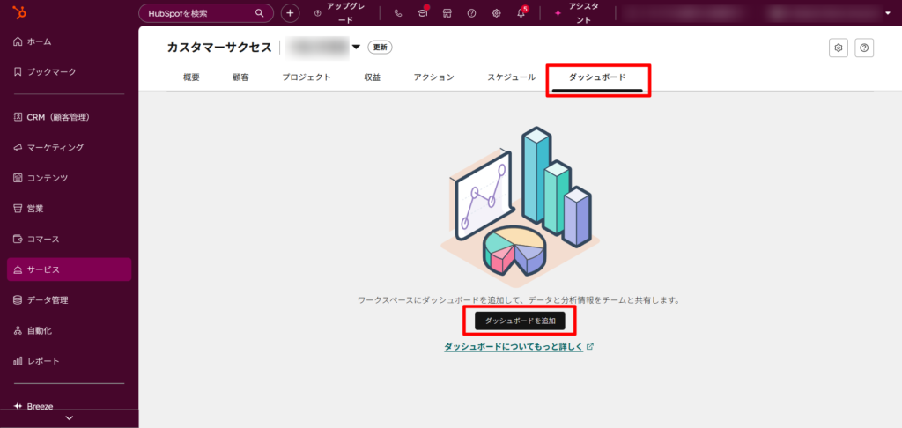
Task: Switch to the 概要 tab
Action: pos(191,77)
